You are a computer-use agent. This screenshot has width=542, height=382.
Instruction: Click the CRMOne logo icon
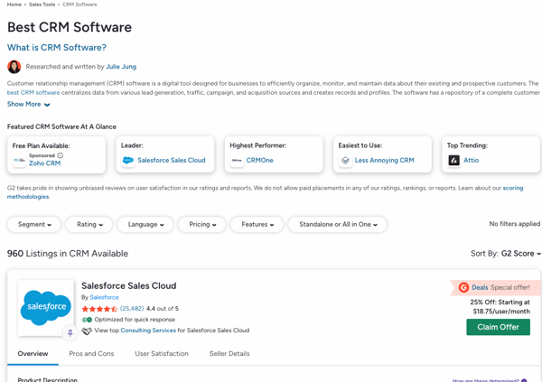pos(237,161)
